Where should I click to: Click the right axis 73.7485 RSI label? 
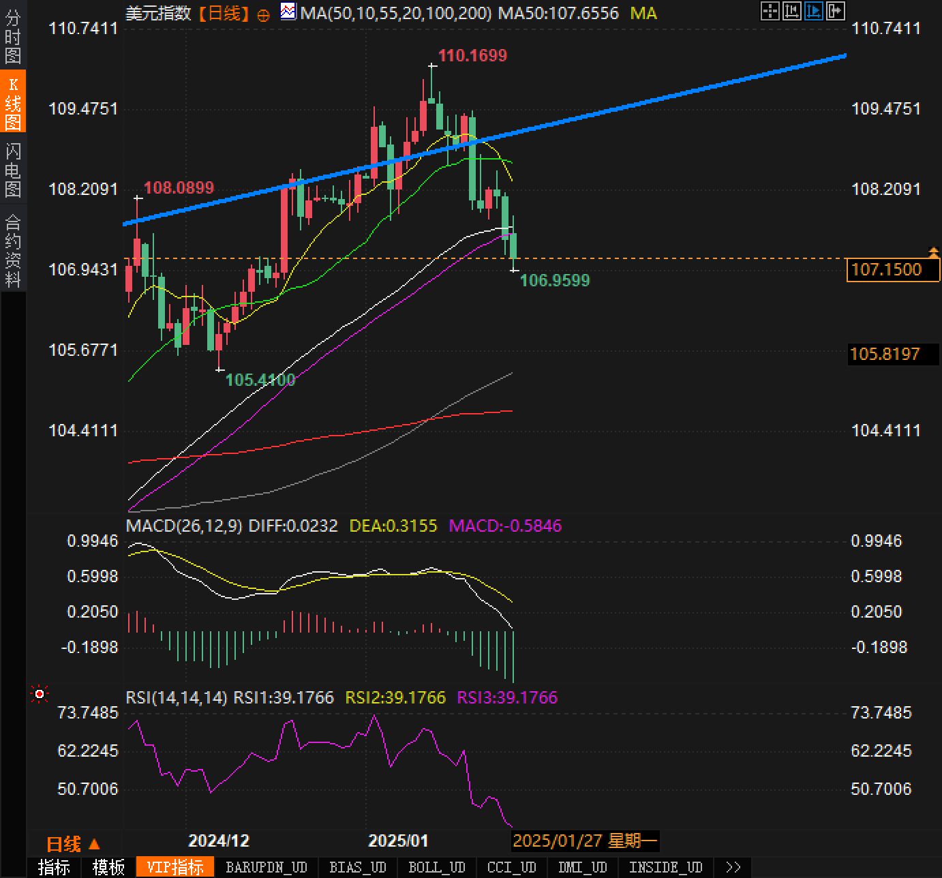coord(881,712)
